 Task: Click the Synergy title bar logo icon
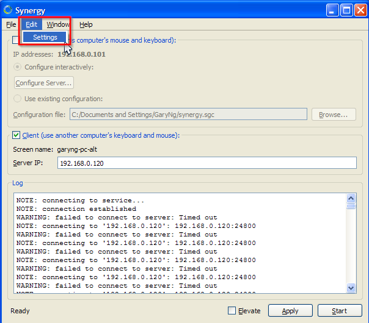[8, 10]
